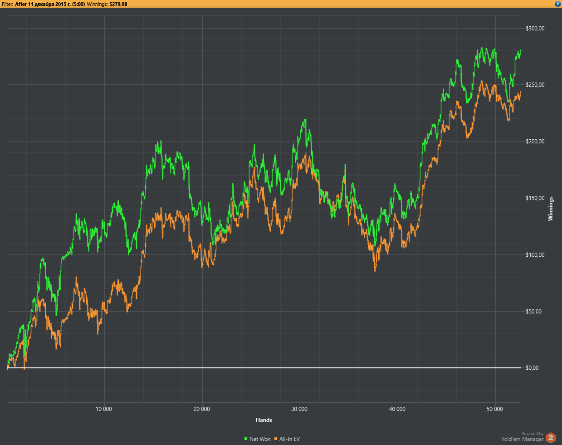The height and width of the screenshot is (445, 562).
Task: Click the 10 000 hands axis tick label
Action: 104,409
